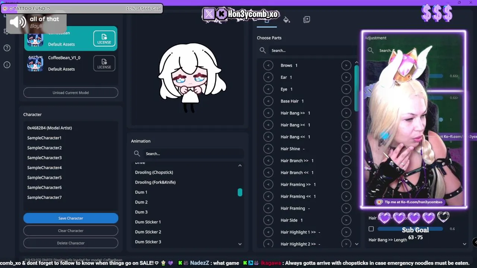Open the info icon in left sidebar
This screenshot has height=268, width=477.
[7, 65]
